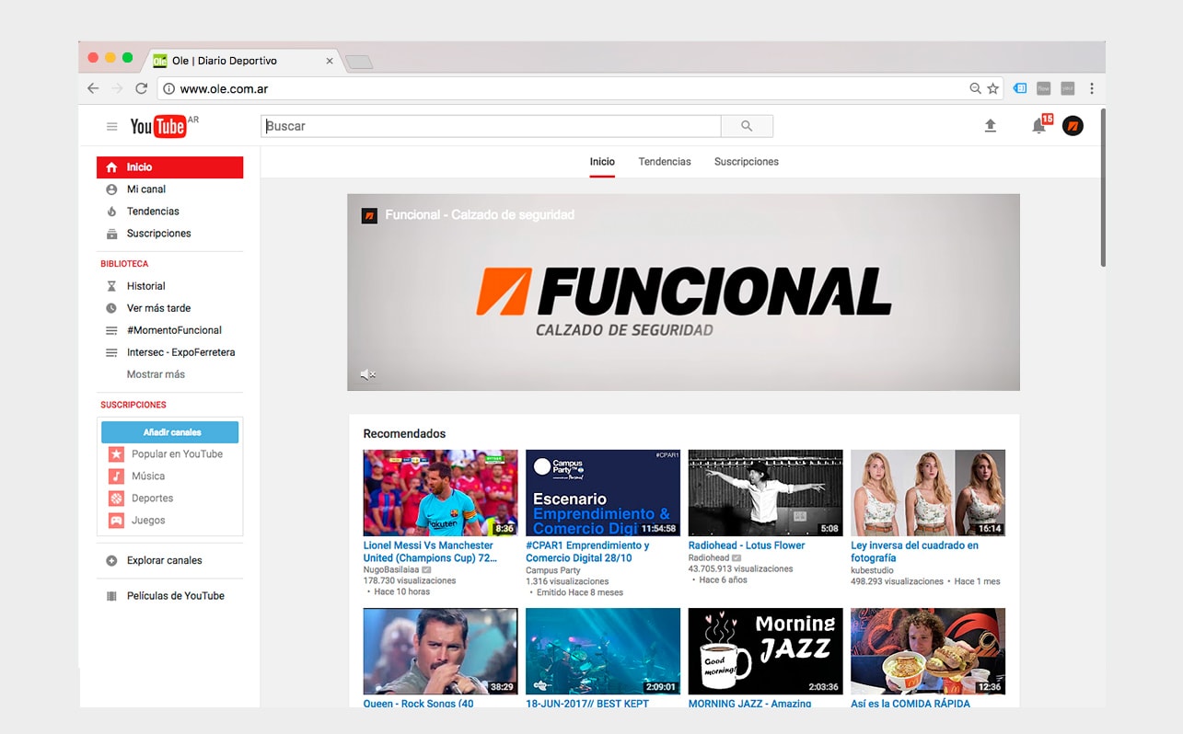Open 18-JUN-2017 concert video thumbnail
This screenshot has width=1183, height=734.
pyautogui.click(x=603, y=651)
